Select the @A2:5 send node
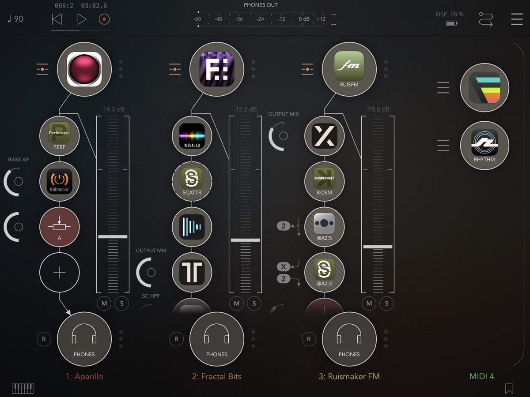The height and width of the screenshot is (397, 530). pyautogui.click(x=325, y=227)
